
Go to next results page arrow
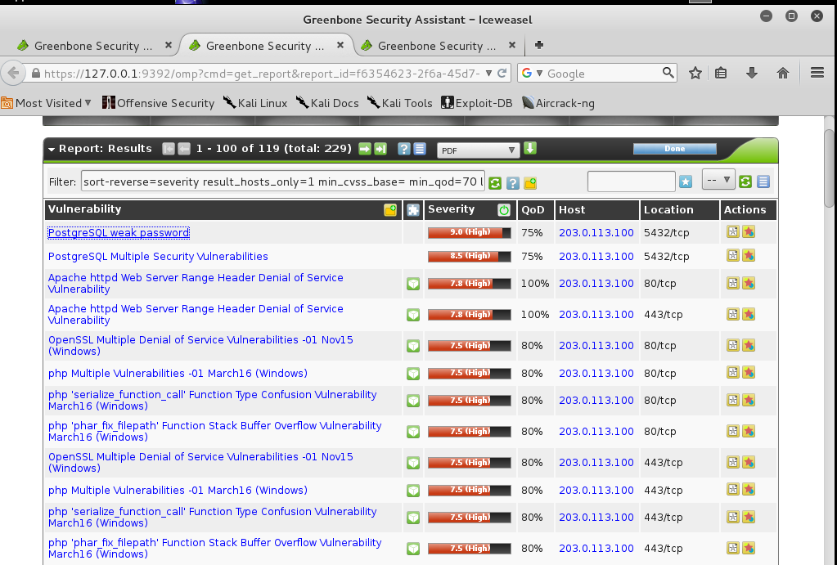pos(365,149)
